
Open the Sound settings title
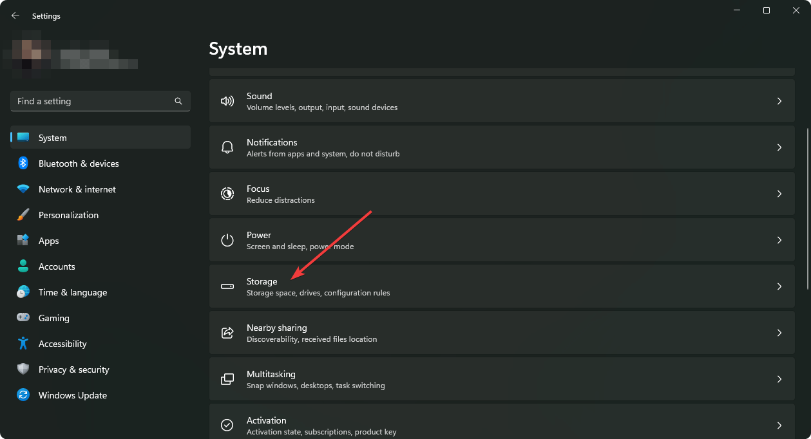point(259,96)
